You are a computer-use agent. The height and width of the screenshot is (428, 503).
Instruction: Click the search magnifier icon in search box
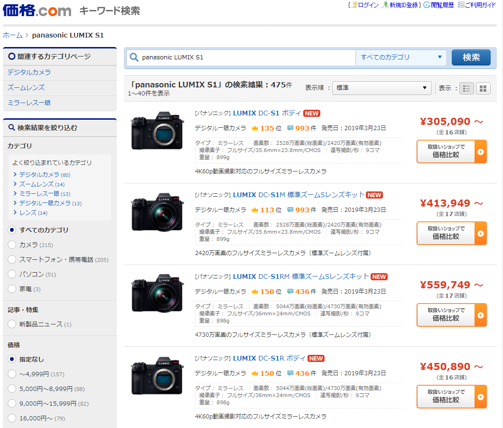coord(134,57)
